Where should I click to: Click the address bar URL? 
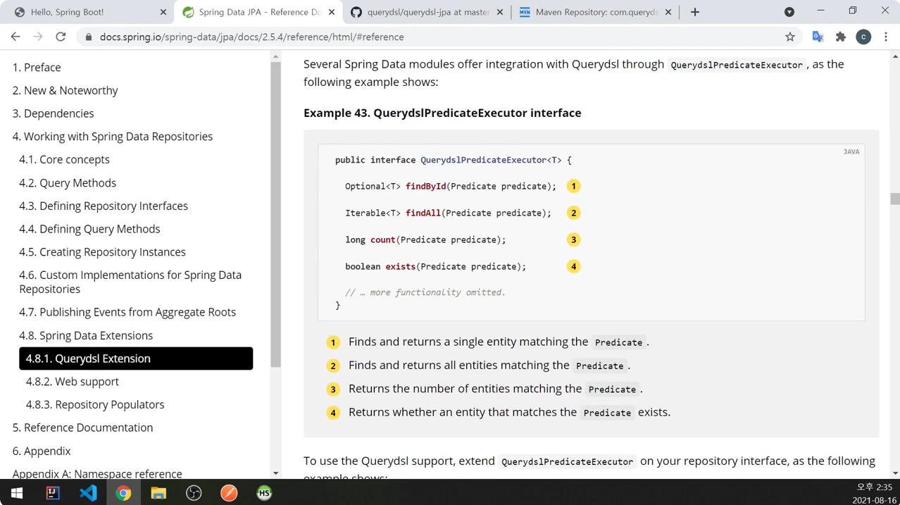[252, 37]
